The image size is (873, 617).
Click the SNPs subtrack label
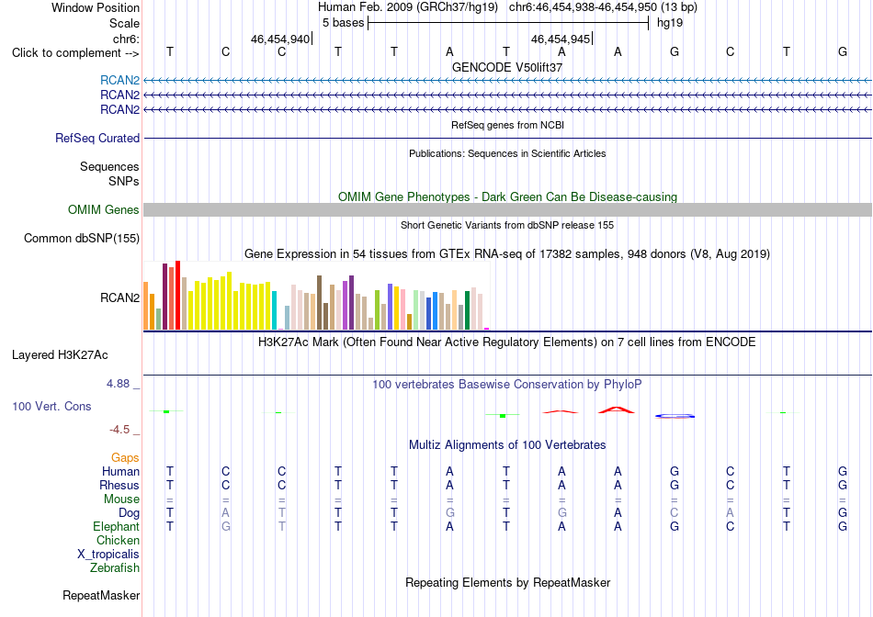click(124, 181)
